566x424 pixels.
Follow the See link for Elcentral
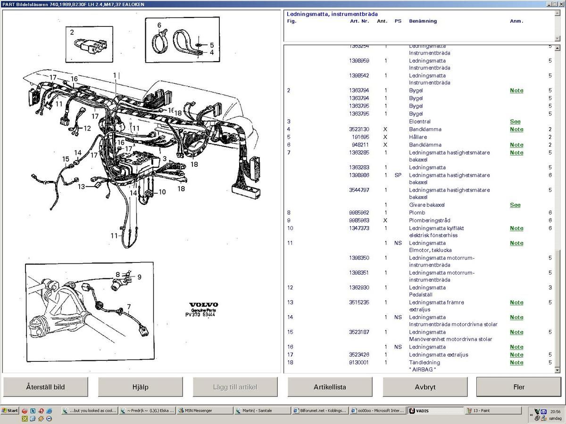tap(515, 122)
